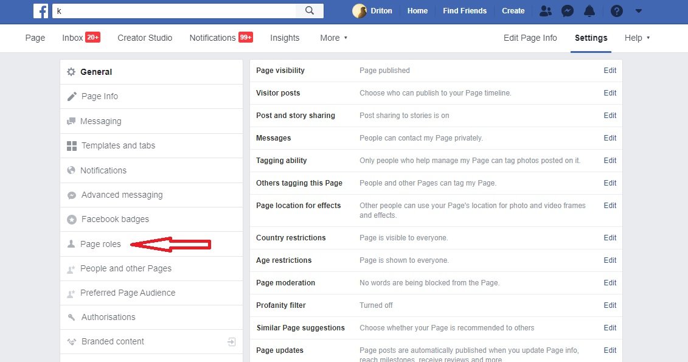Click Edit for Country restrictions
Screen dimensions: 688x362
[610, 238]
